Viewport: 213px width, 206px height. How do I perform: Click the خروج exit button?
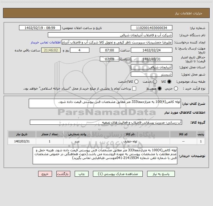click(45, 174)
